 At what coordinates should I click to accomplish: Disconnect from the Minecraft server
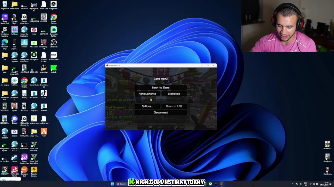point(160,112)
